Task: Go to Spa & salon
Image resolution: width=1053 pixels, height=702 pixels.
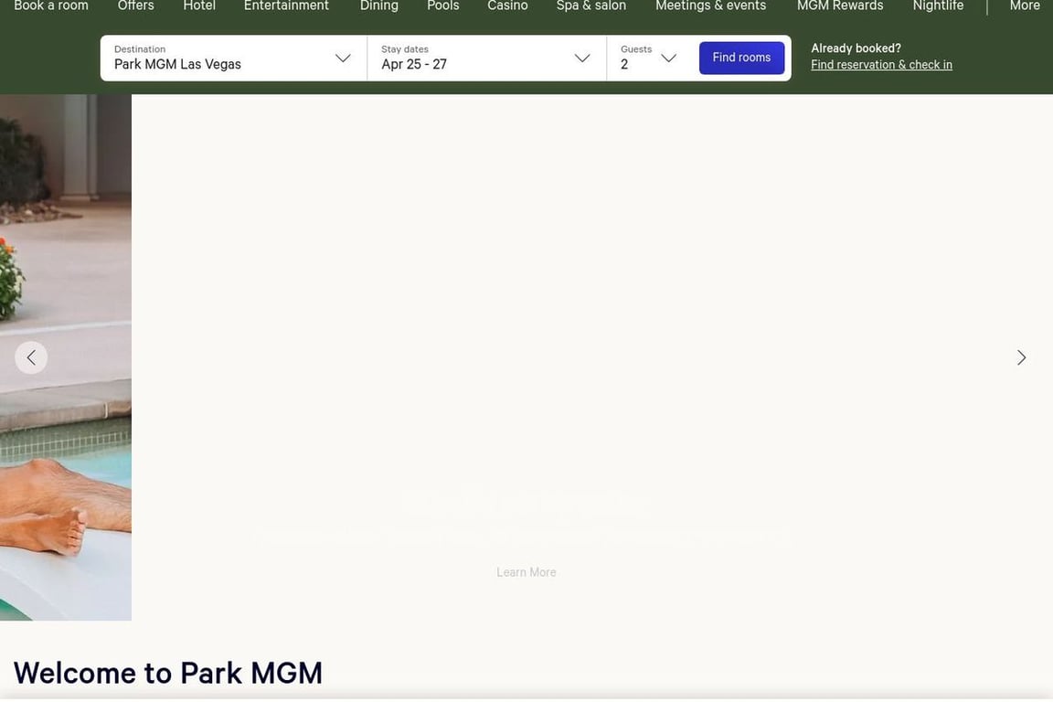Action: pos(591,6)
